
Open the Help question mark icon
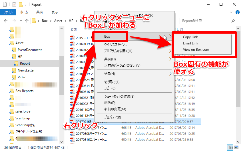238,12
